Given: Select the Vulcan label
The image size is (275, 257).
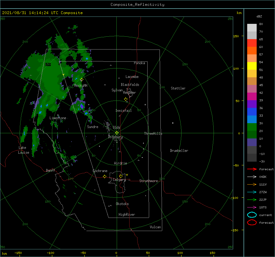Looking at the screenshot, I should click(x=155, y=227).
